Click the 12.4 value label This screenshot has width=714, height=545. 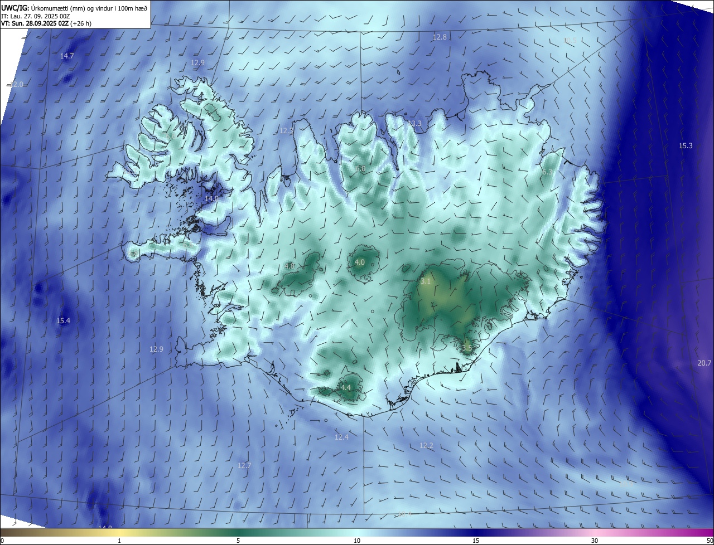(341, 437)
